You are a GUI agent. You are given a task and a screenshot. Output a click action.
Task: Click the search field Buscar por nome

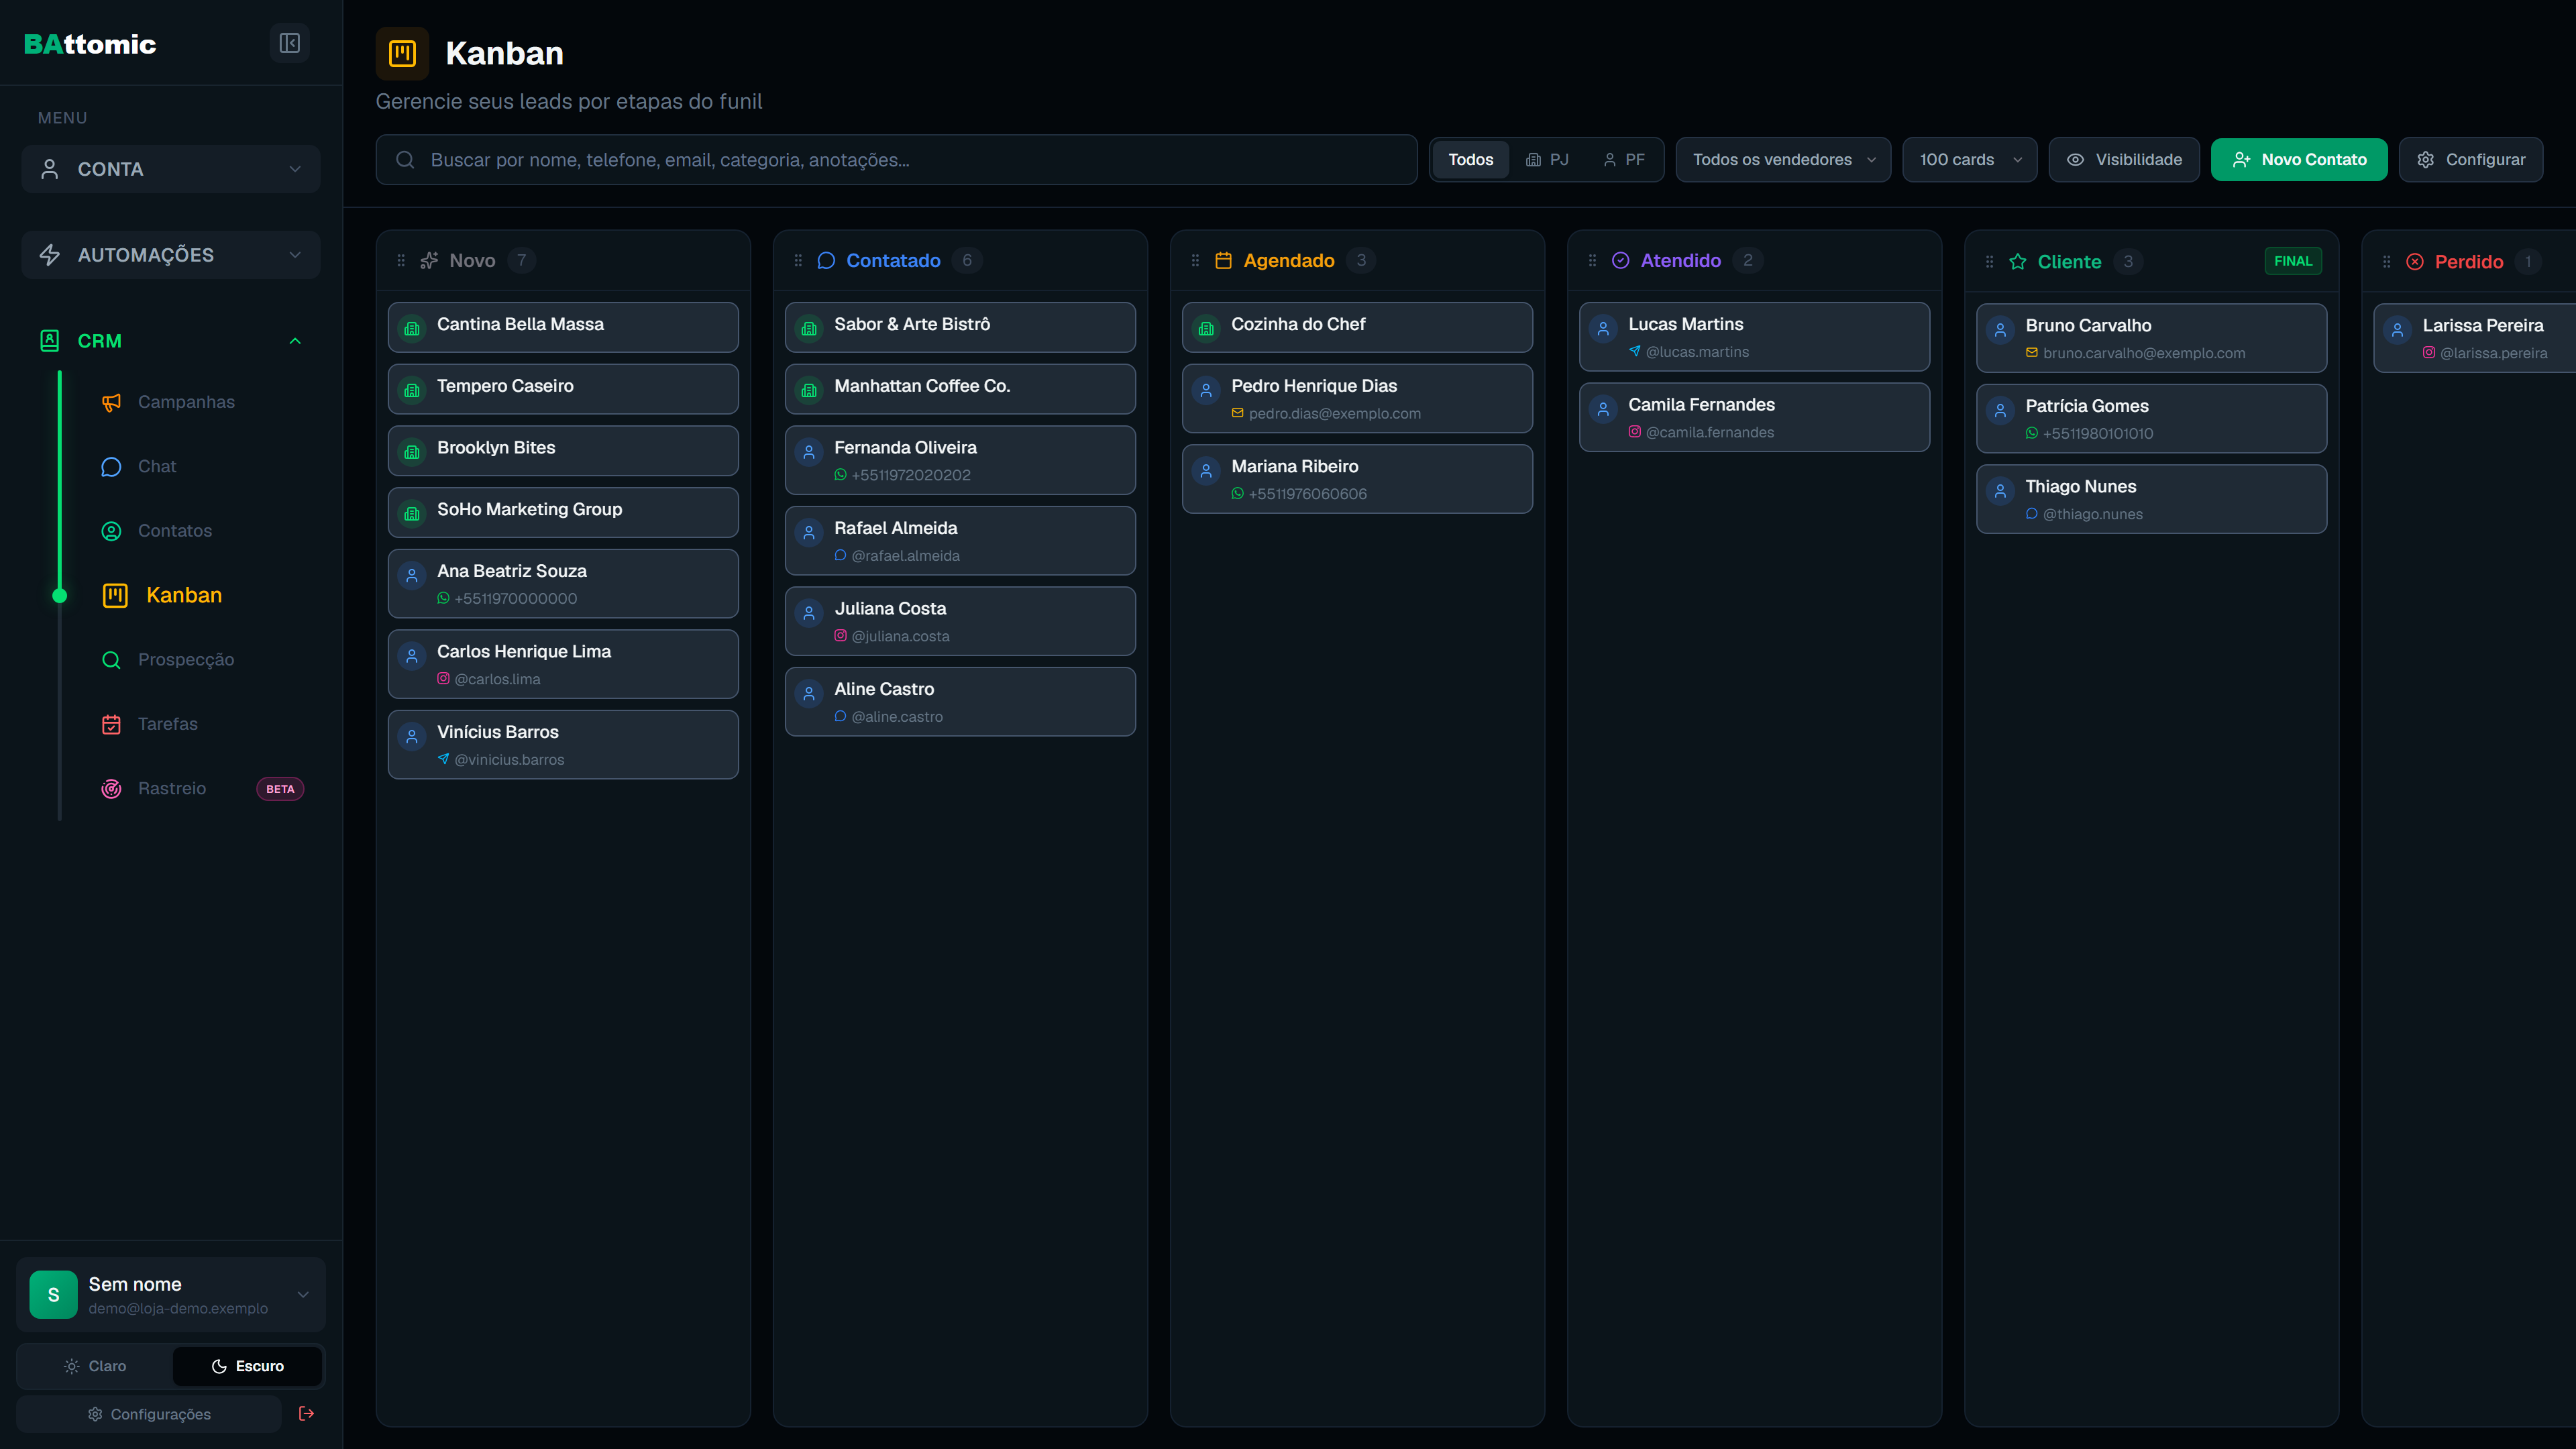click(x=896, y=160)
